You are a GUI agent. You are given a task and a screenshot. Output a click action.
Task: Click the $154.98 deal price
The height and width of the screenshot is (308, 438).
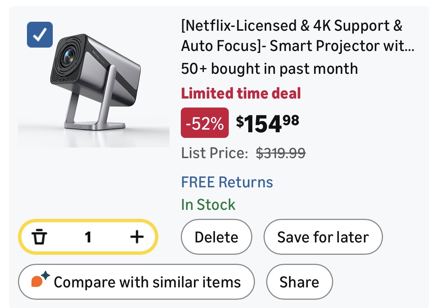pyautogui.click(x=268, y=123)
